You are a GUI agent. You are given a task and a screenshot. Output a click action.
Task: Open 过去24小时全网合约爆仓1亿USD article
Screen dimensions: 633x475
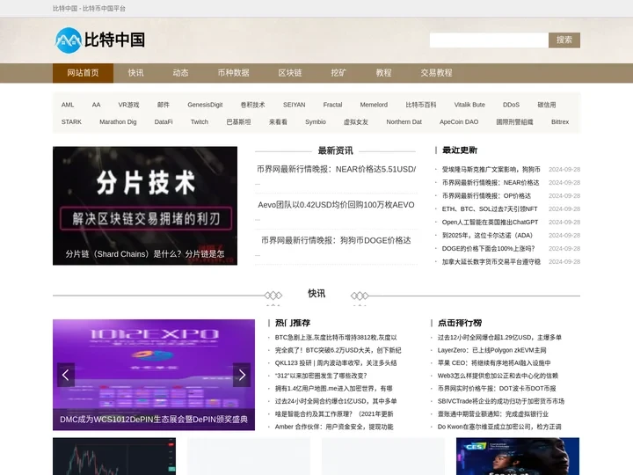click(336, 401)
